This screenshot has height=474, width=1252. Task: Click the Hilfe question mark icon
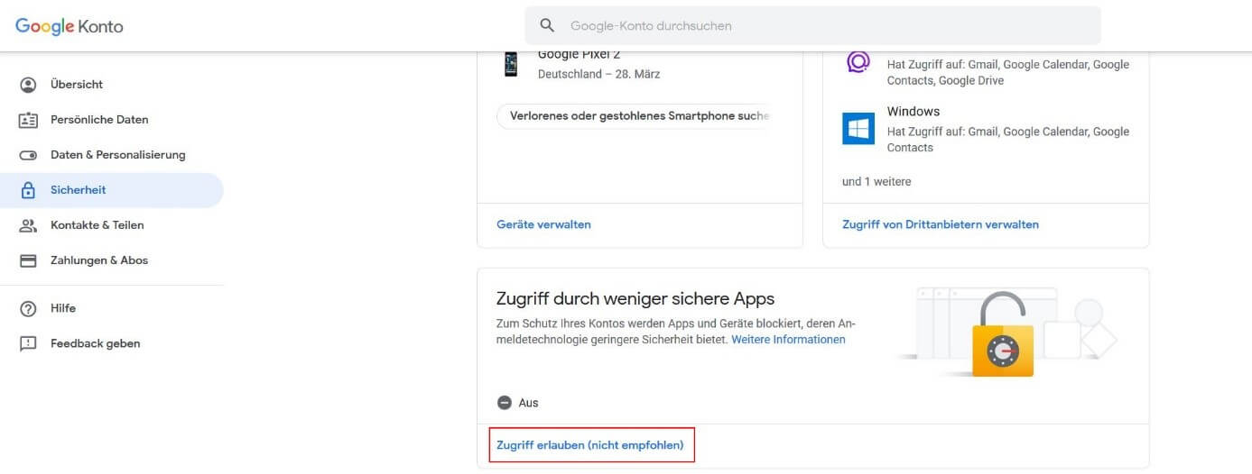(x=28, y=308)
